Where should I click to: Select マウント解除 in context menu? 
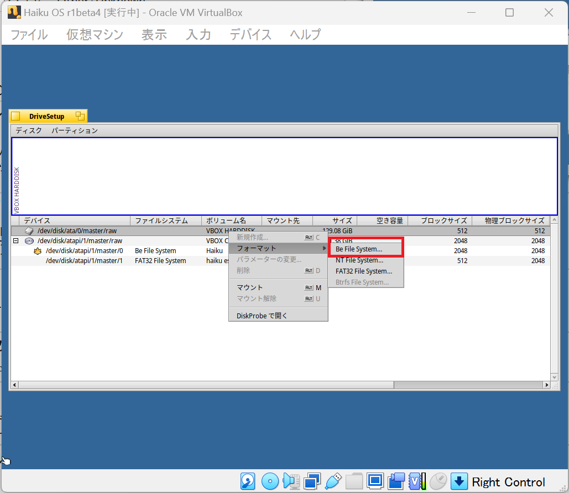click(x=278, y=298)
